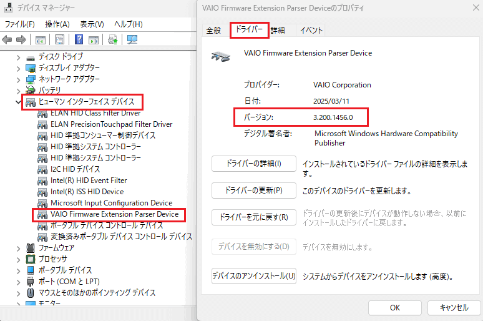Click the ポータブル デバイス icon

(31, 270)
